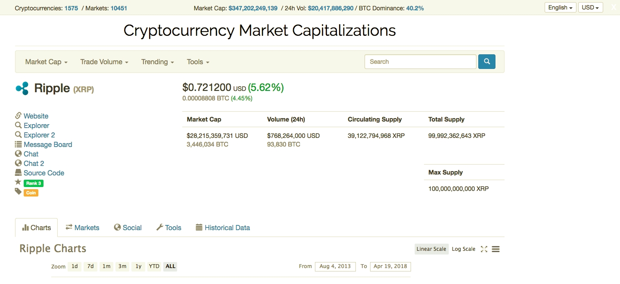Open the Explorer 2 link

pos(39,135)
